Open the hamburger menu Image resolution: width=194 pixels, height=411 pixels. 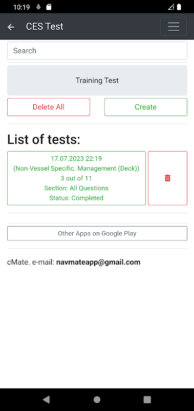[x=174, y=27]
